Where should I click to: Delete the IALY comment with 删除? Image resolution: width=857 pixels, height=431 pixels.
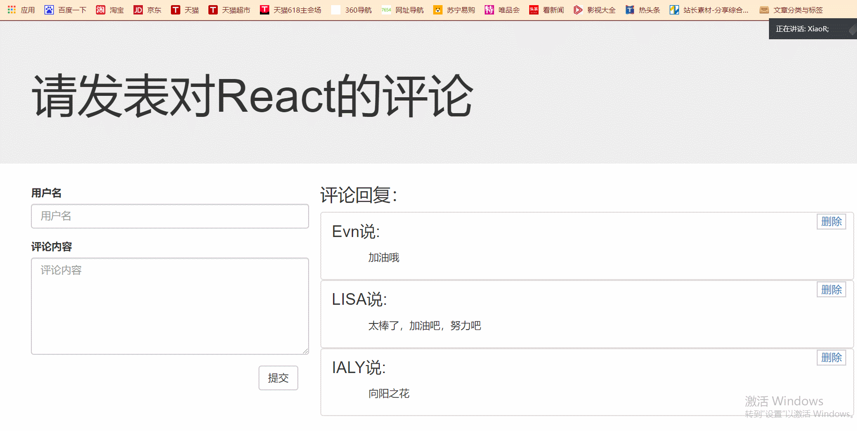tap(831, 358)
